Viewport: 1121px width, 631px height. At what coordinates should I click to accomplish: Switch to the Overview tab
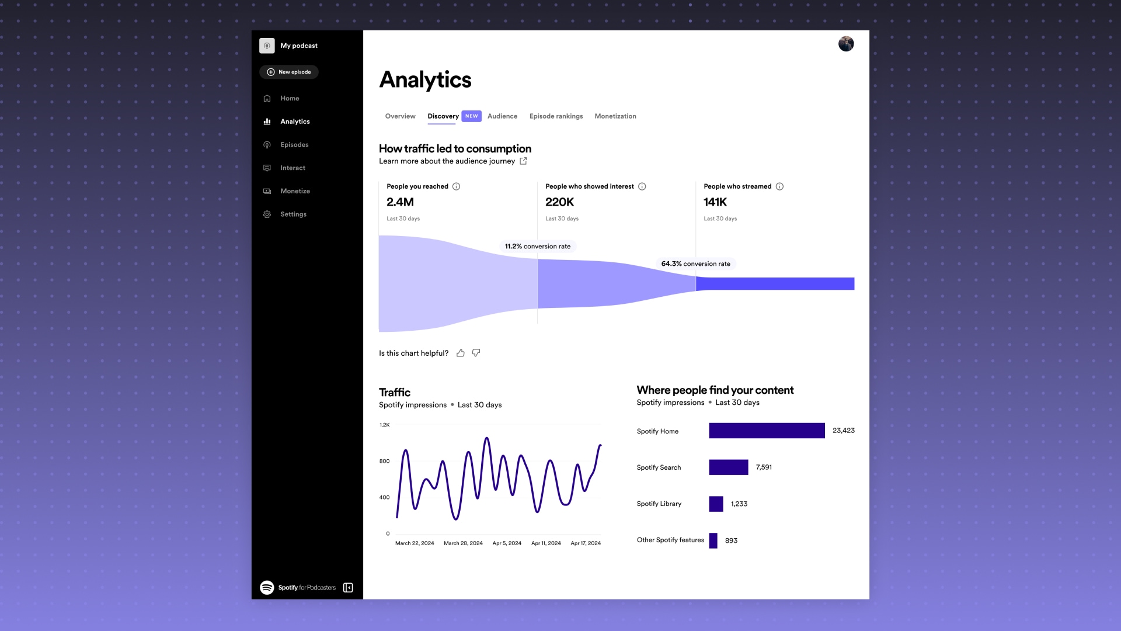pos(400,116)
